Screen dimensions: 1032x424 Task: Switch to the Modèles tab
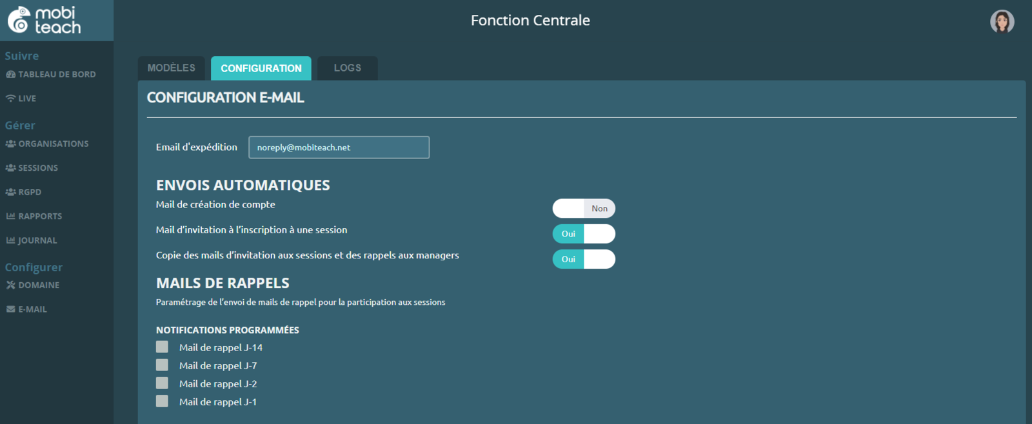(x=172, y=68)
